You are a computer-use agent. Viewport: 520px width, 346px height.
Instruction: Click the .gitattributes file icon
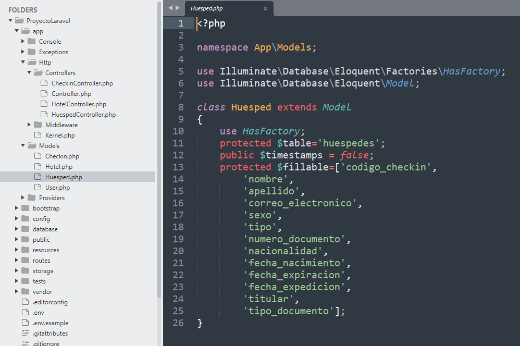coord(25,333)
